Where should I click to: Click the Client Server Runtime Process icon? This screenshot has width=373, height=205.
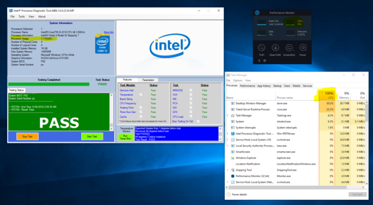pyautogui.click(x=232, y=109)
